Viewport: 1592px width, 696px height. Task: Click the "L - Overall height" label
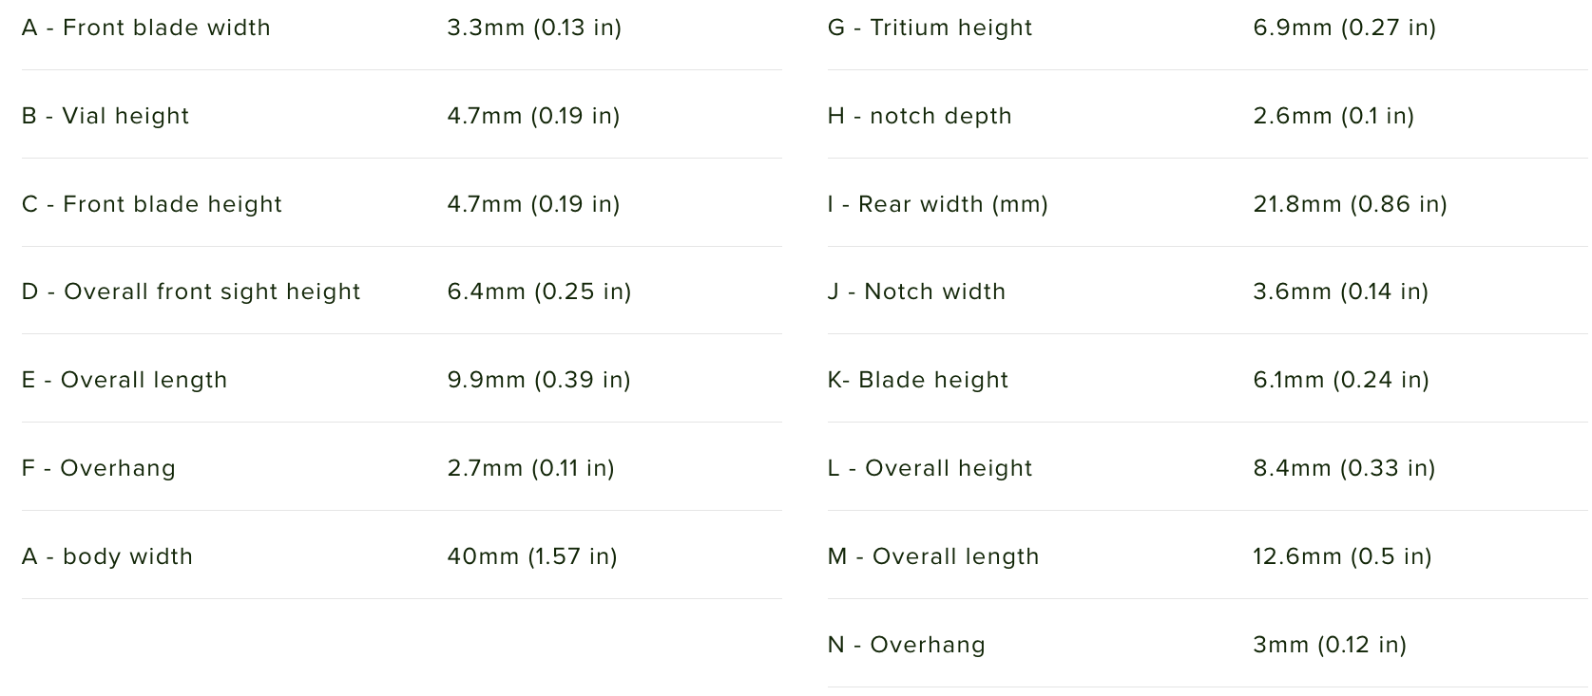pos(930,468)
